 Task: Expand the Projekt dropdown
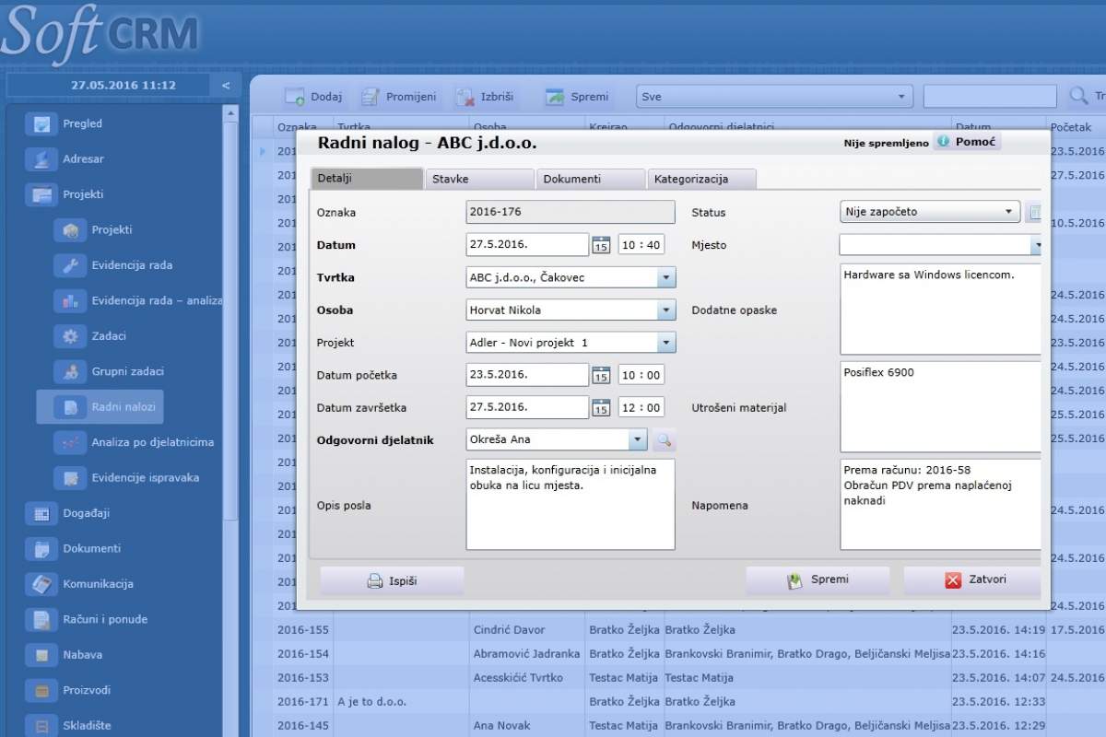tap(665, 343)
